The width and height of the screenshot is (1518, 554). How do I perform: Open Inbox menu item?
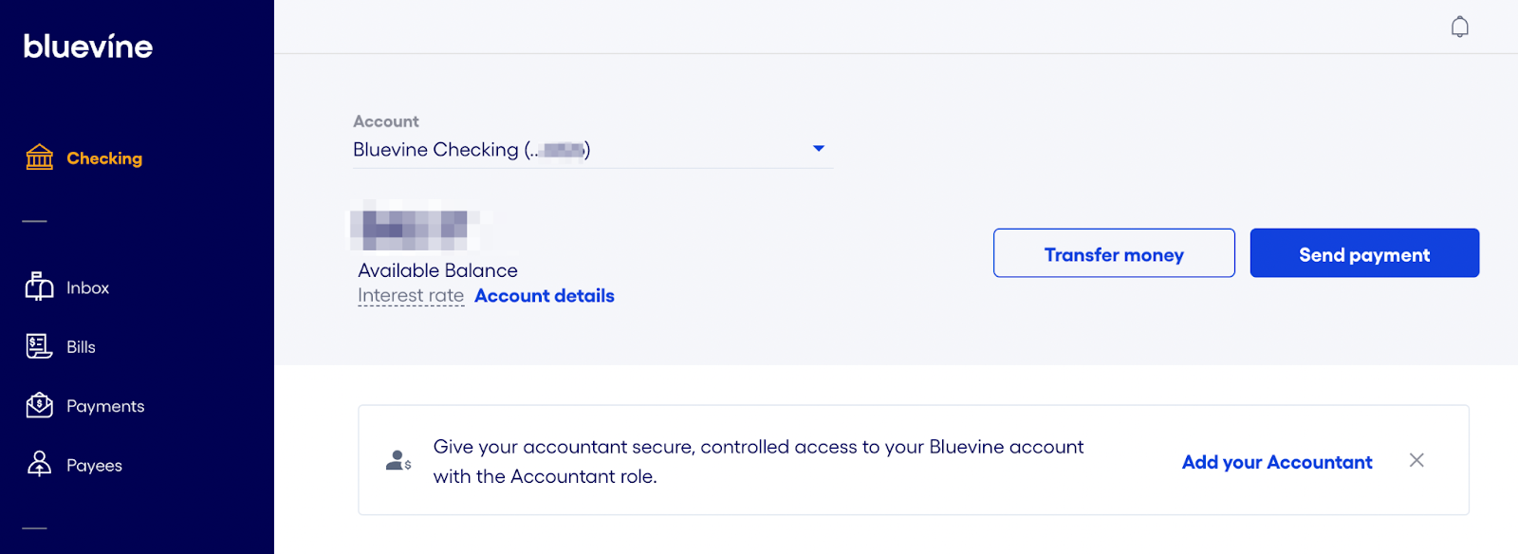point(87,287)
